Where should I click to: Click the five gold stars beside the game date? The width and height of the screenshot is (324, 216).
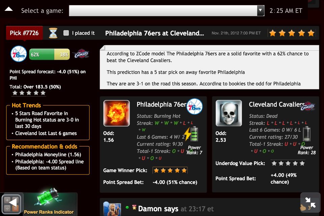[x=292, y=33]
